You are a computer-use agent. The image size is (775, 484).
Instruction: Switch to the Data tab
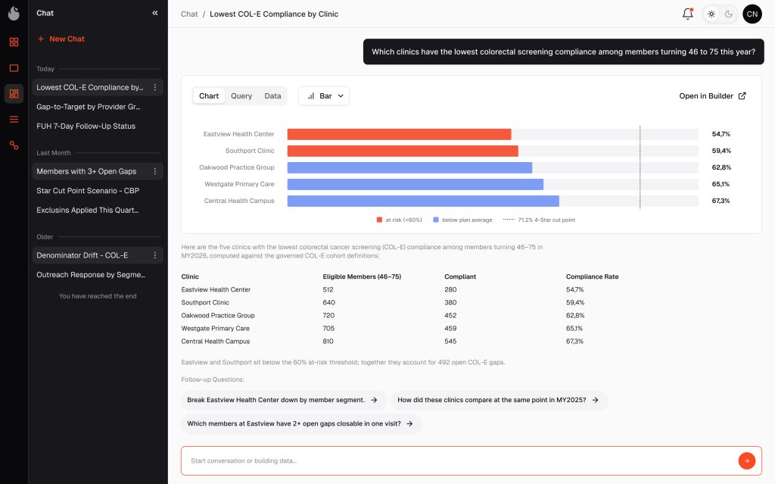tap(272, 96)
